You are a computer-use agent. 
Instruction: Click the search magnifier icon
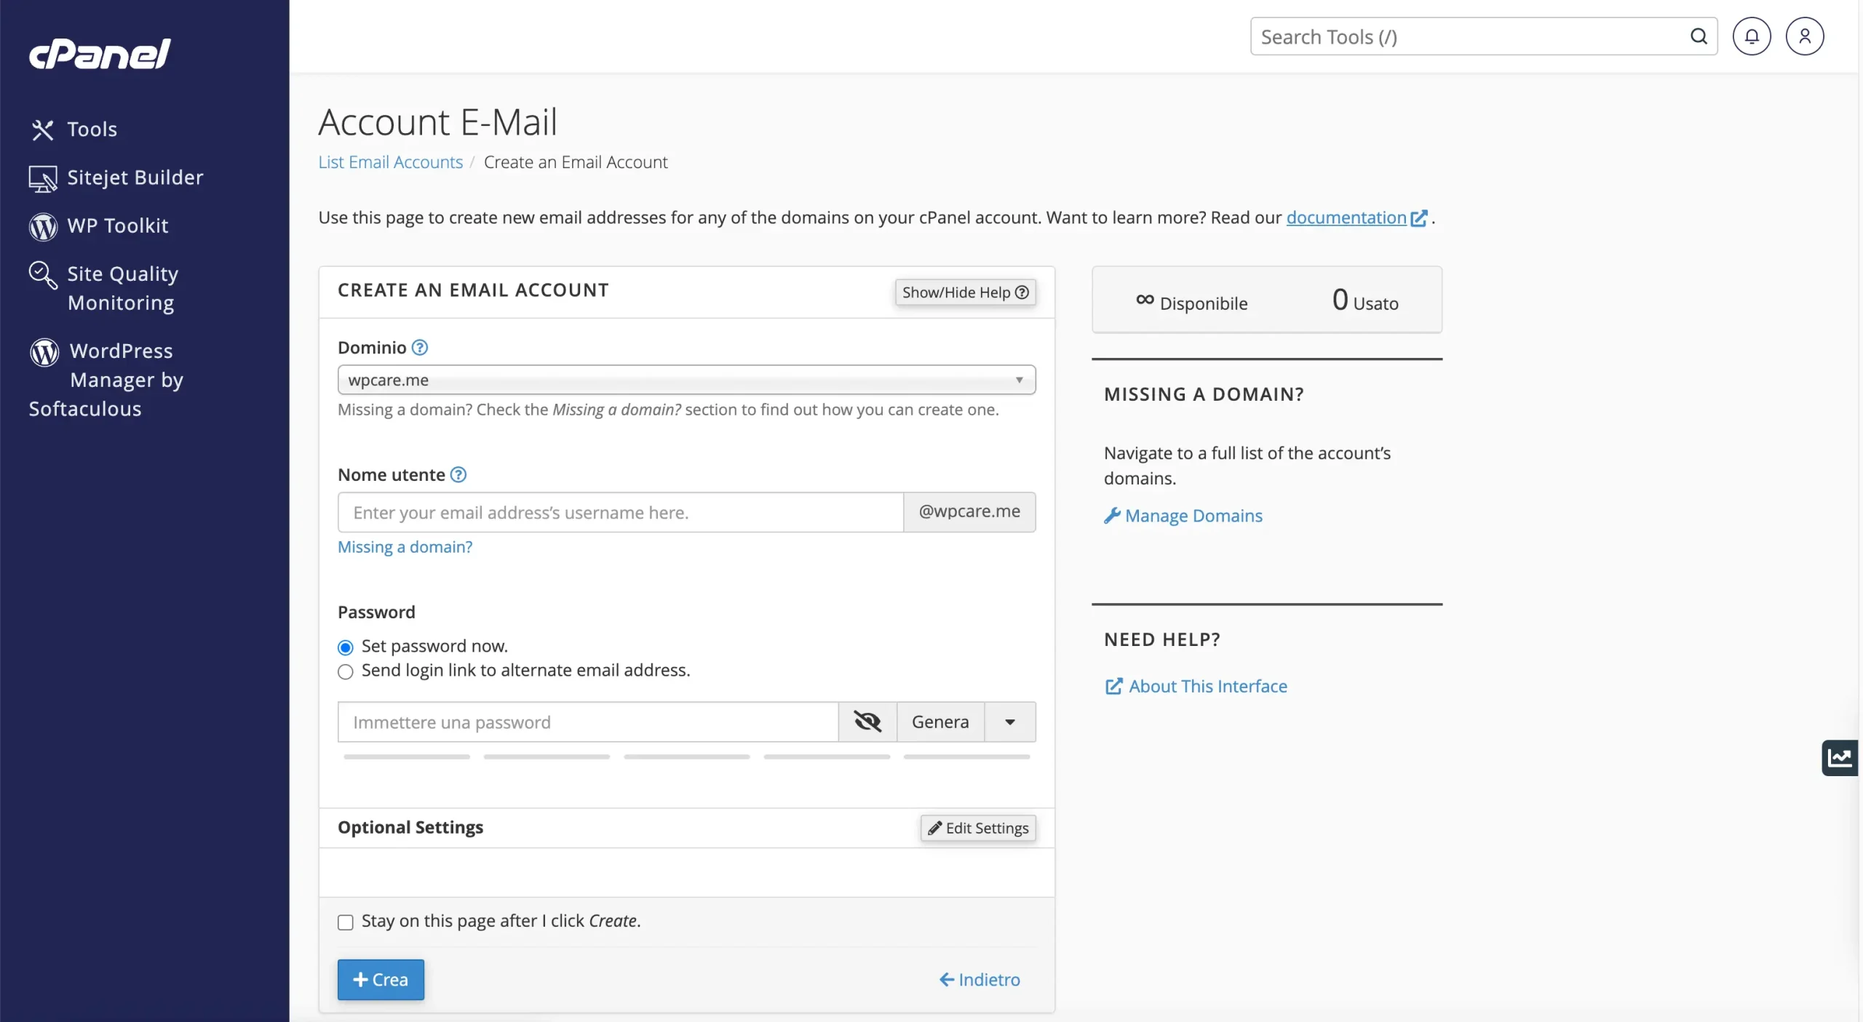pos(1699,36)
